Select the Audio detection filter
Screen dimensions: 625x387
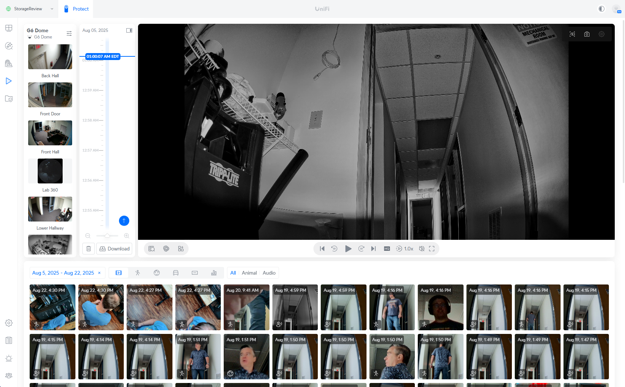269,273
